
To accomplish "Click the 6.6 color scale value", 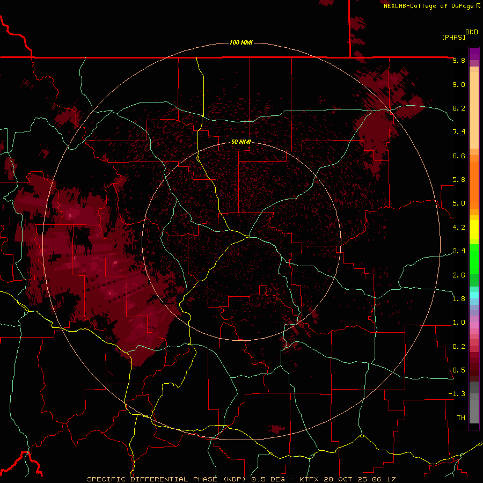I will (459, 156).
